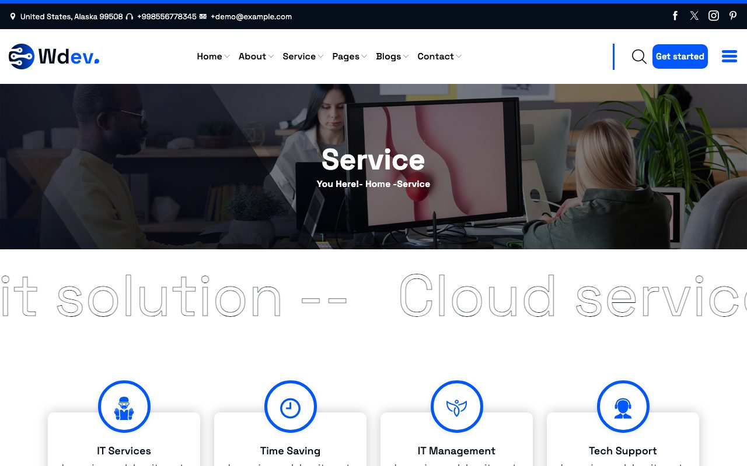Click the IT Management circle icon
Screen dimensions: 747x466
point(457,407)
